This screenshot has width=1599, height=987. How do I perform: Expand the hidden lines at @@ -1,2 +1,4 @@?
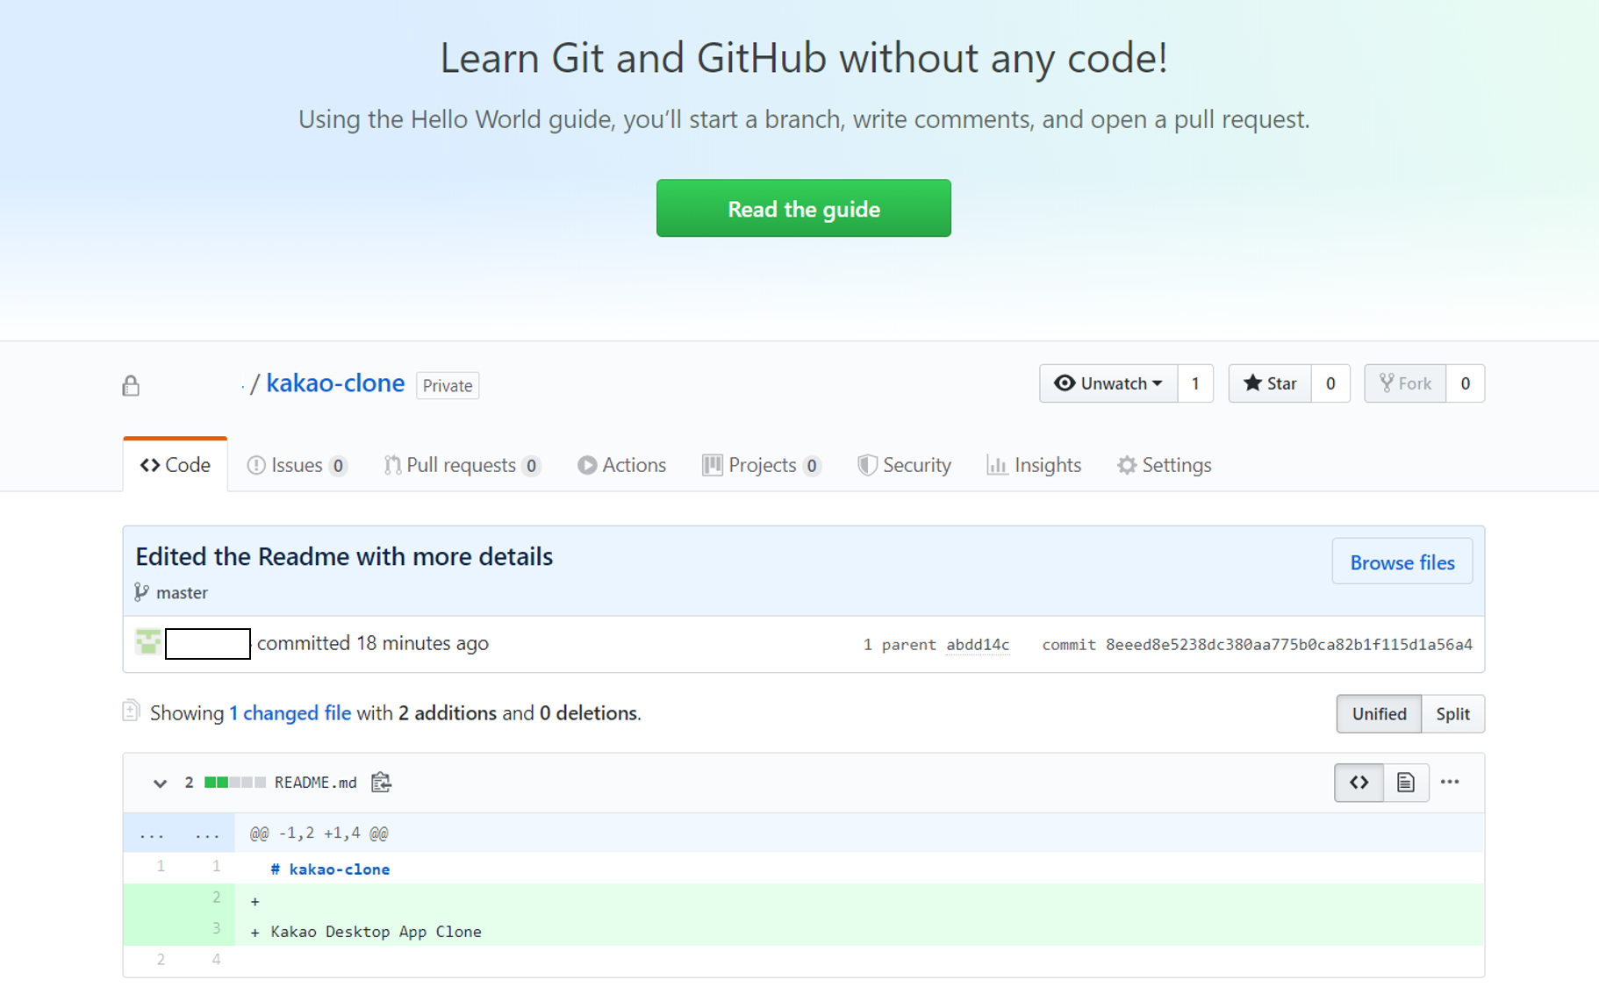tap(179, 833)
